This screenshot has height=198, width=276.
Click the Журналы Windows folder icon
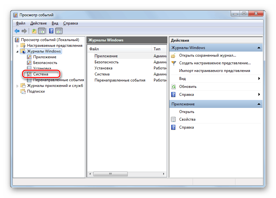23,51
